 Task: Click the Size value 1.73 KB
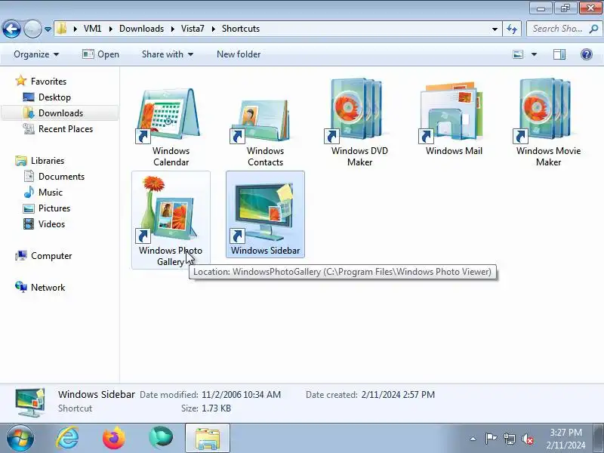216,408
